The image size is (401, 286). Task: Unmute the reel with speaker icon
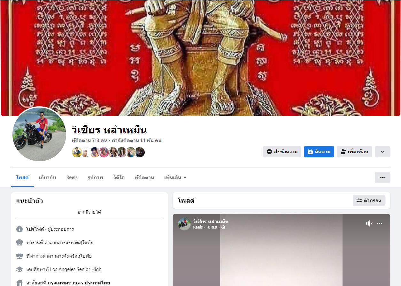[369, 223]
